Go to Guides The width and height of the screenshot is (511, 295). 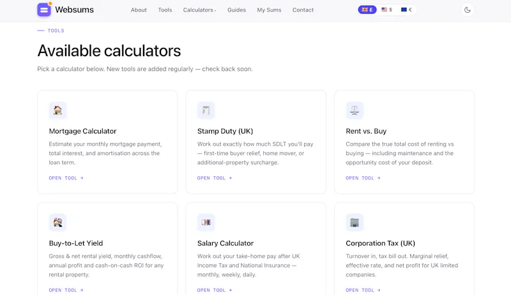click(x=236, y=10)
